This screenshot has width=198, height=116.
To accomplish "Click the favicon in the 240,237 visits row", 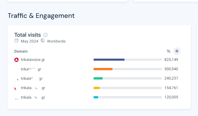I will coord(17,79).
